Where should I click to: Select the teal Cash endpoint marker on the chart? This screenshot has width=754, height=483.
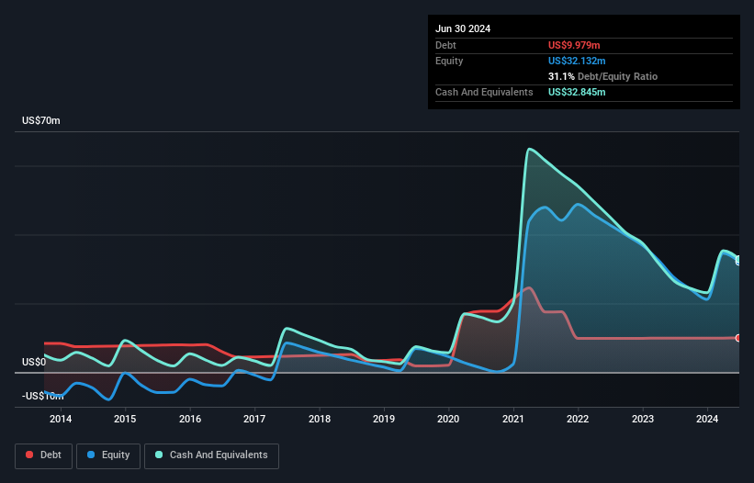tap(737, 260)
